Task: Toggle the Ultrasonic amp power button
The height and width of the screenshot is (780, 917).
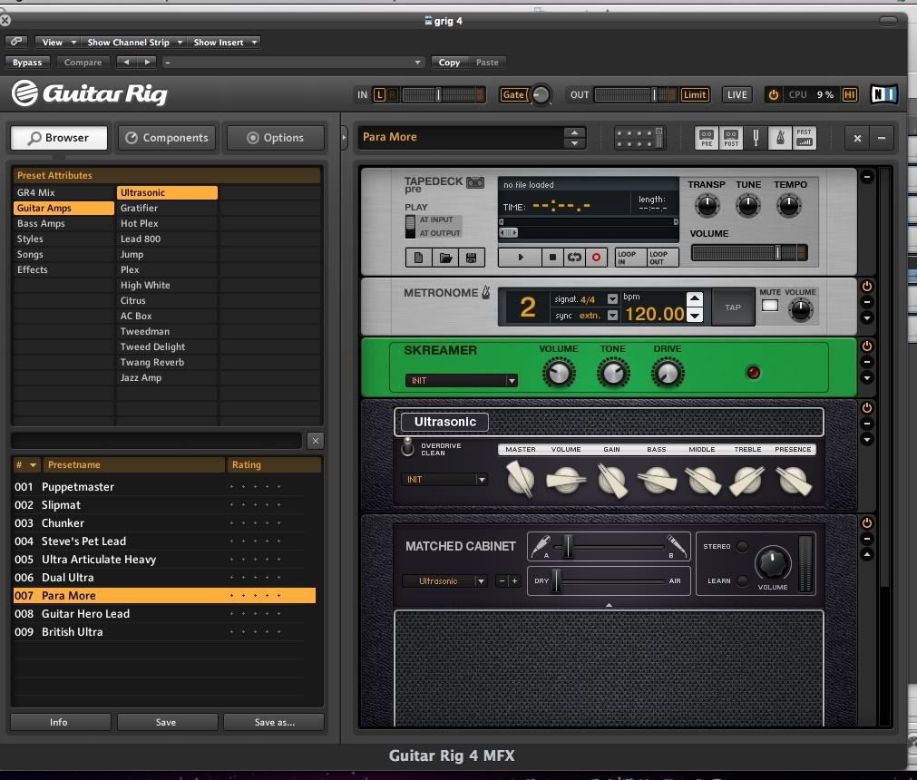Action: tap(867, 407)
